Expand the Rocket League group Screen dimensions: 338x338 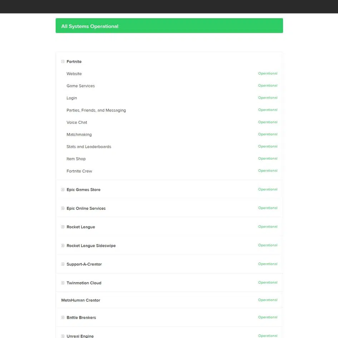point(63,227)
